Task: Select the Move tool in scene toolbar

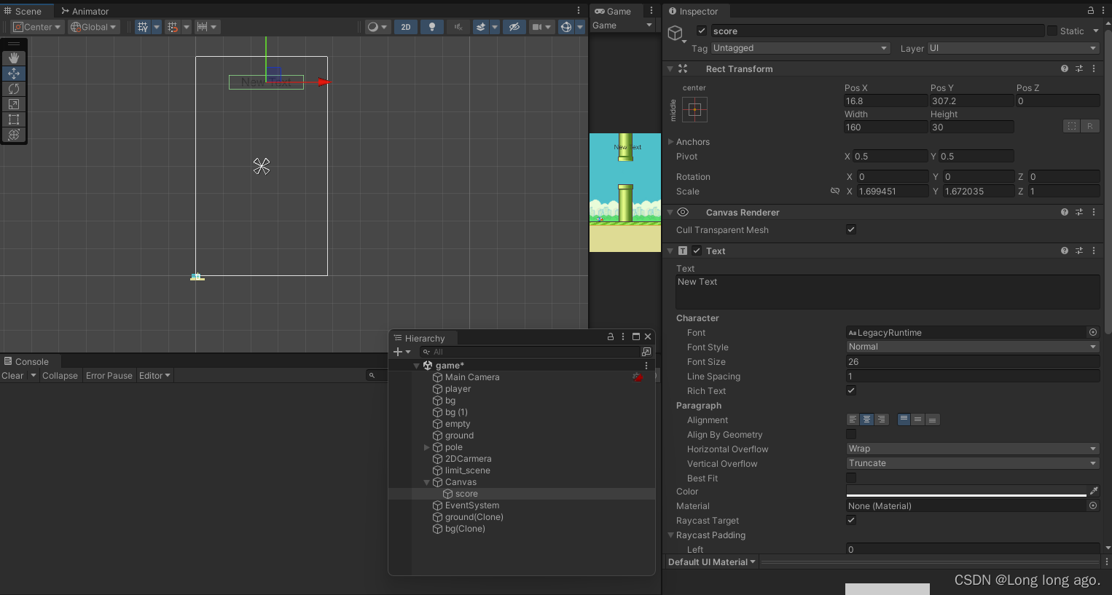Action: pos(14,74)
